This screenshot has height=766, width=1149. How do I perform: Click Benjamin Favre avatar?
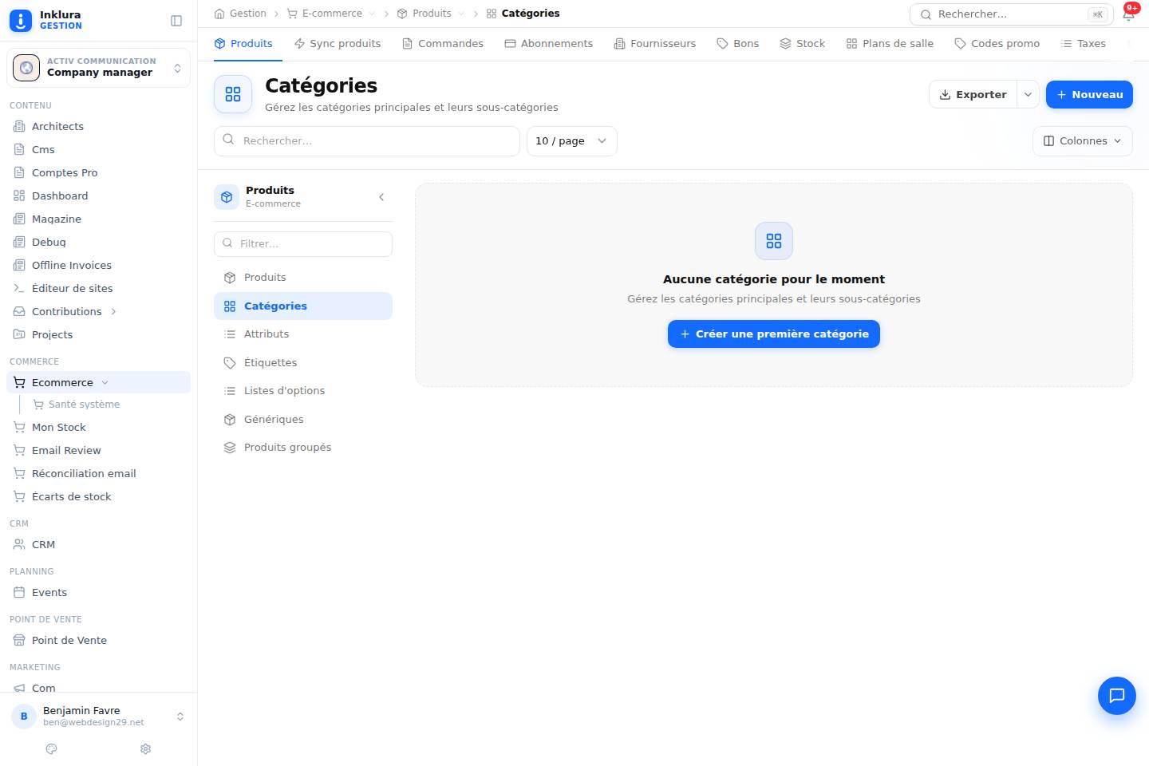click(24, 716)
